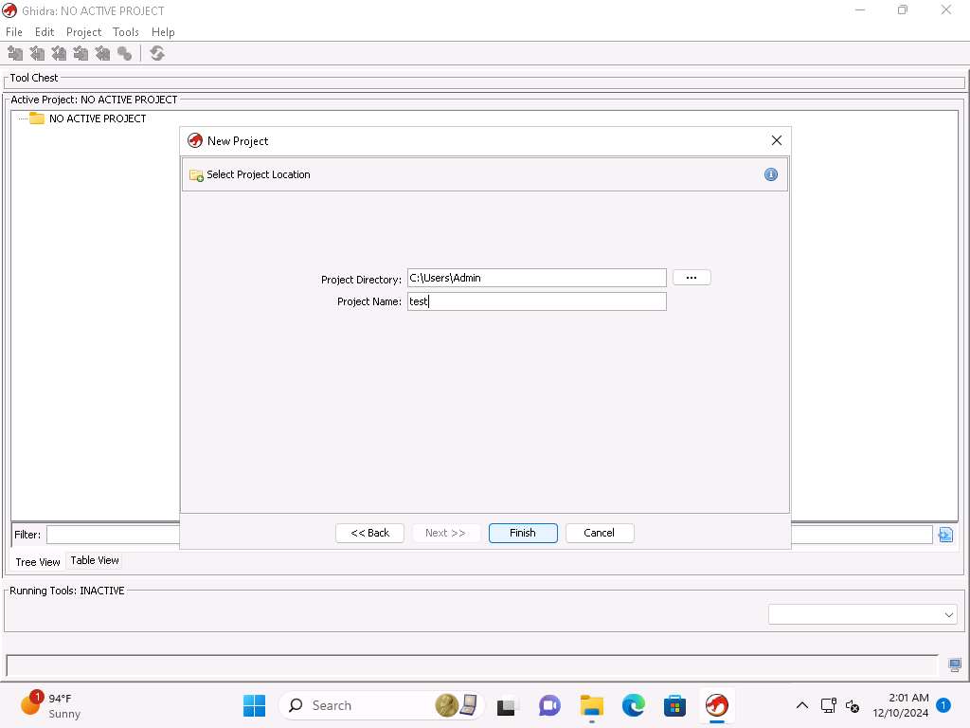Open Microsoft Store from the taskbar

674,705
